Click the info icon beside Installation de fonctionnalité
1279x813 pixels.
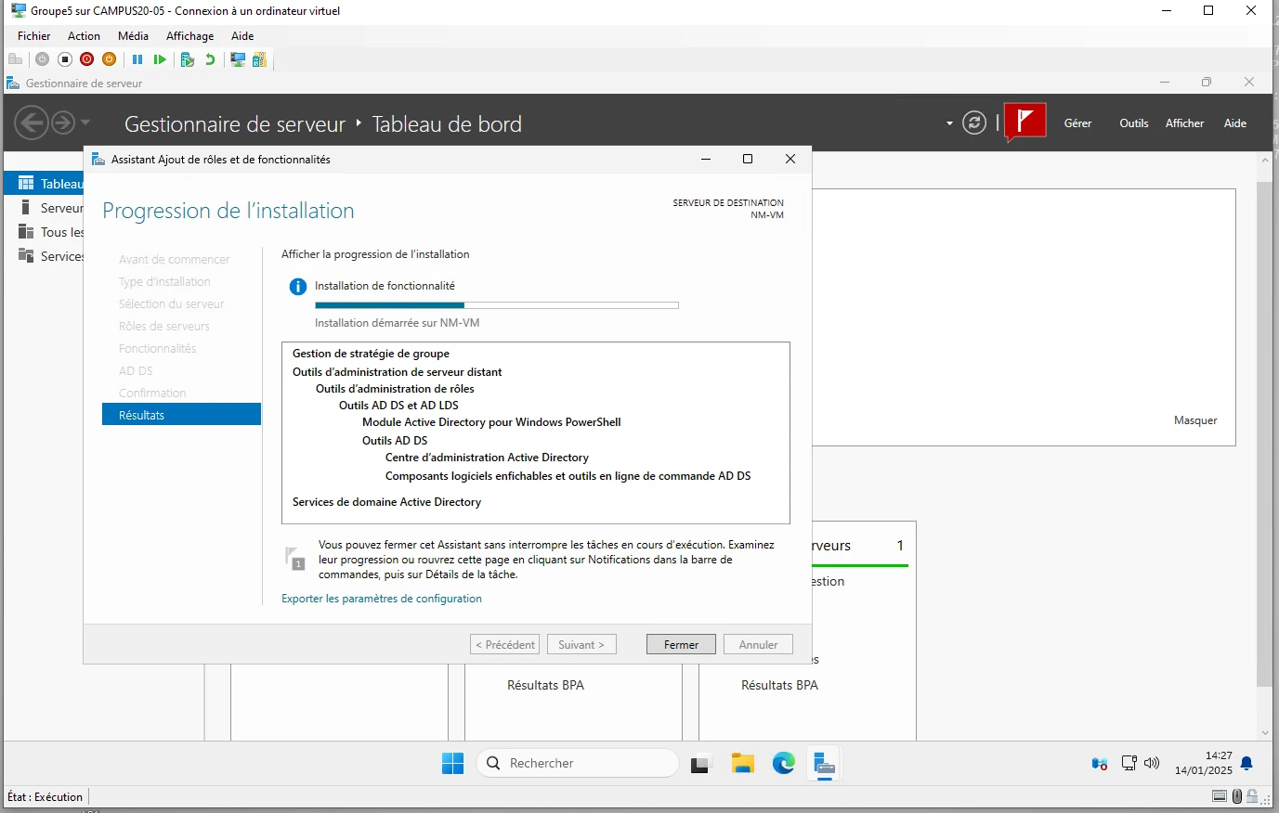tap(298, 287)
